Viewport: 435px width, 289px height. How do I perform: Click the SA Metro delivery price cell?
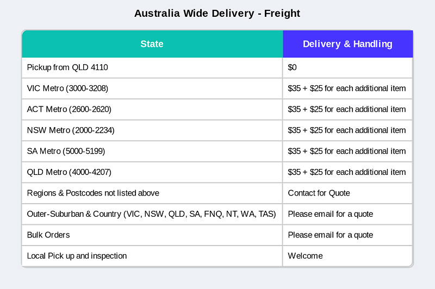coord(347,151)
